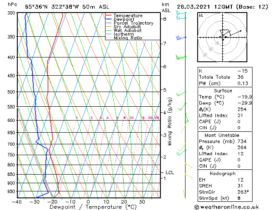Click the Totals Totals value 36

pyautogui.click(x=240, y=77)
